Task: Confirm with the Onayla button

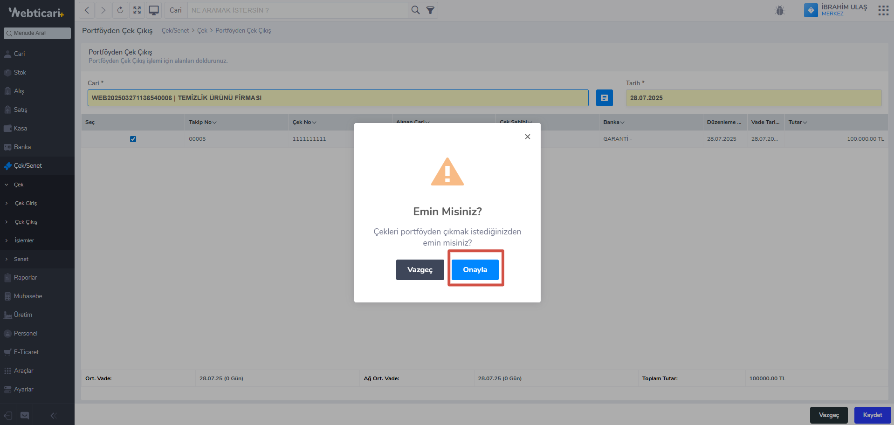Action: pyautogui.click(x=475, y=270)
